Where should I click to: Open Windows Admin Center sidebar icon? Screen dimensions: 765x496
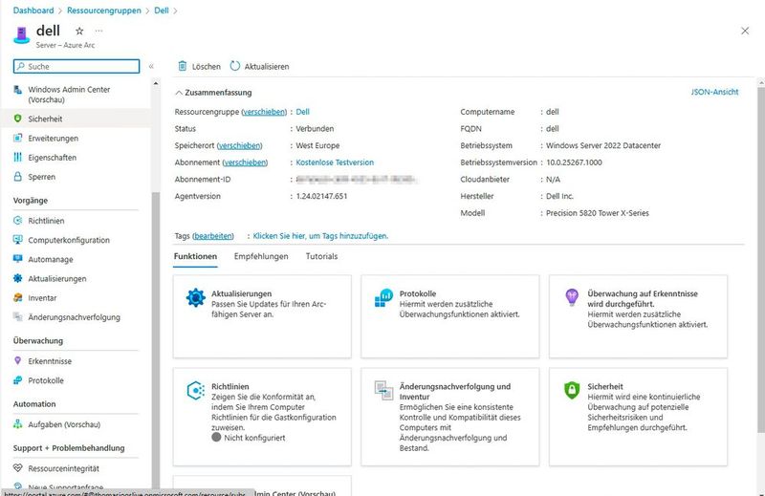point(17,90)
